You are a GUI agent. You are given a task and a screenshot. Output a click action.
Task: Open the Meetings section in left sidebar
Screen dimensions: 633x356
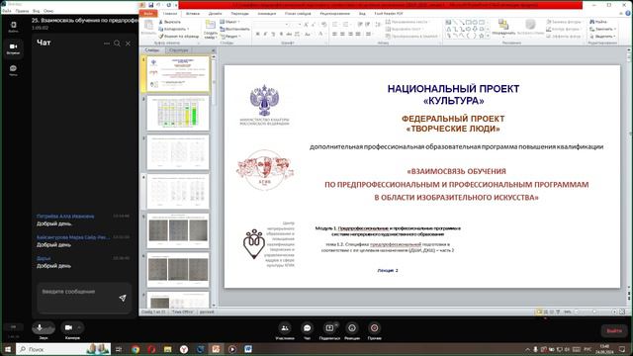point(13,48)
